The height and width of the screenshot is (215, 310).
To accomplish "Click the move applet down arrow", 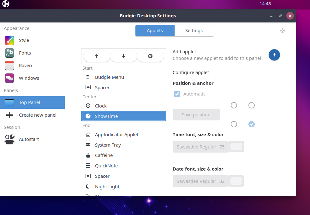I will 123,56.
